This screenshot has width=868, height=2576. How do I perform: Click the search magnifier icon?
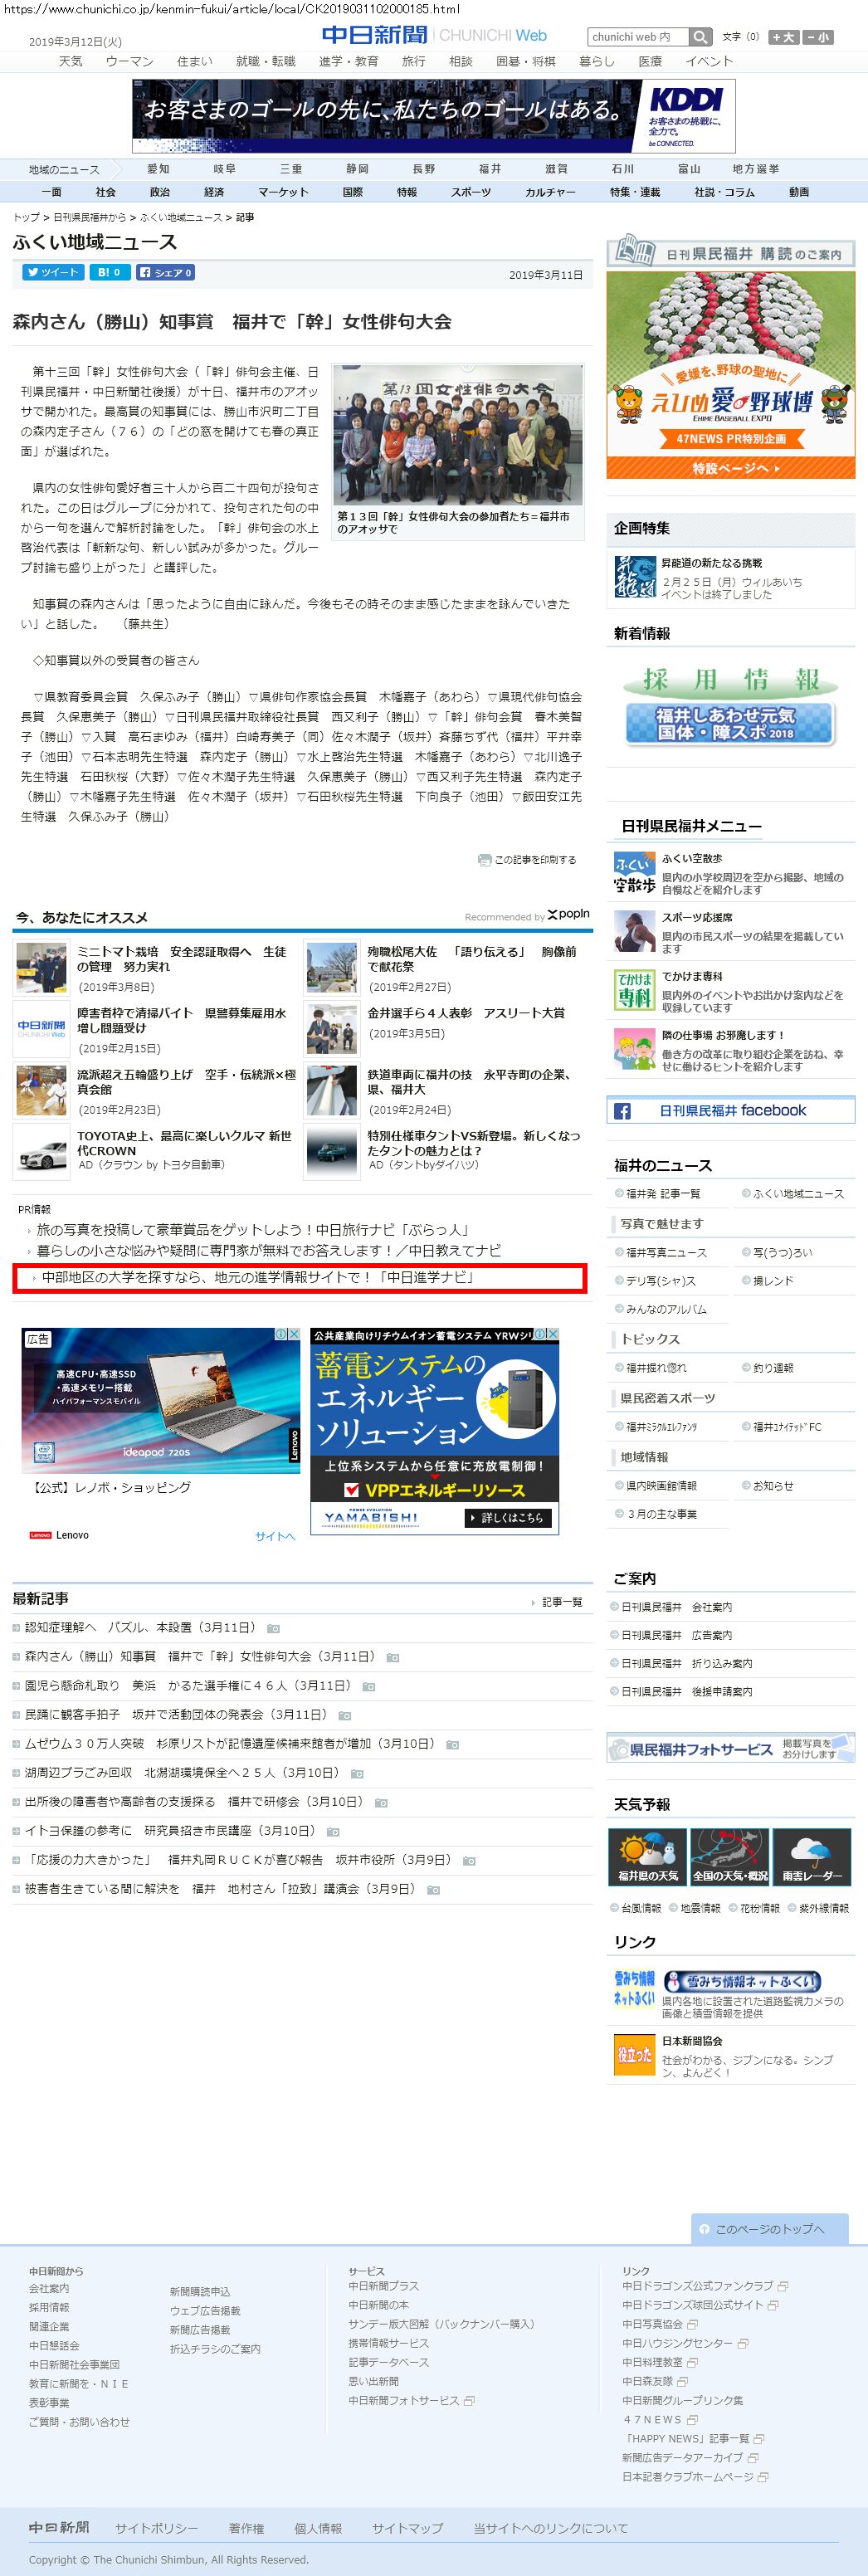[701, 37]
